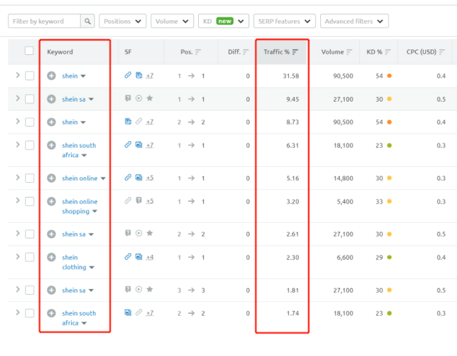Image resolution: width=457 pixels, height=356 pixels.
Task: Select the shein online shopping checkbox
Action: point(29,201)
